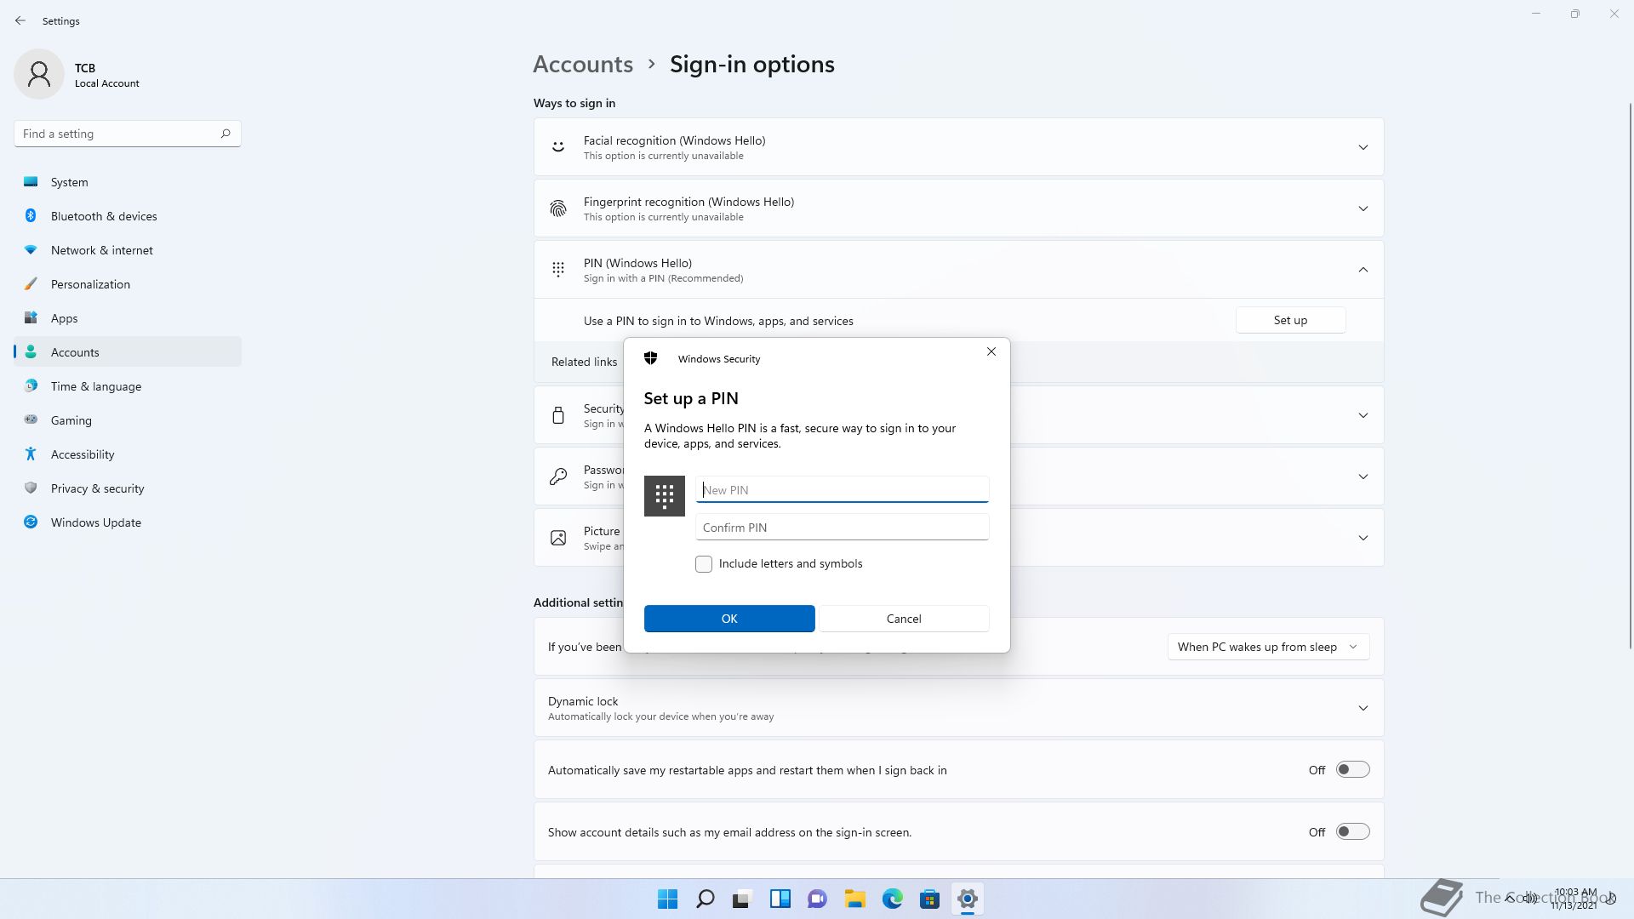This screenshot has height=919, width=1634.
Task: Click the Settings gear in taskbar
Action: click(968, 899)
